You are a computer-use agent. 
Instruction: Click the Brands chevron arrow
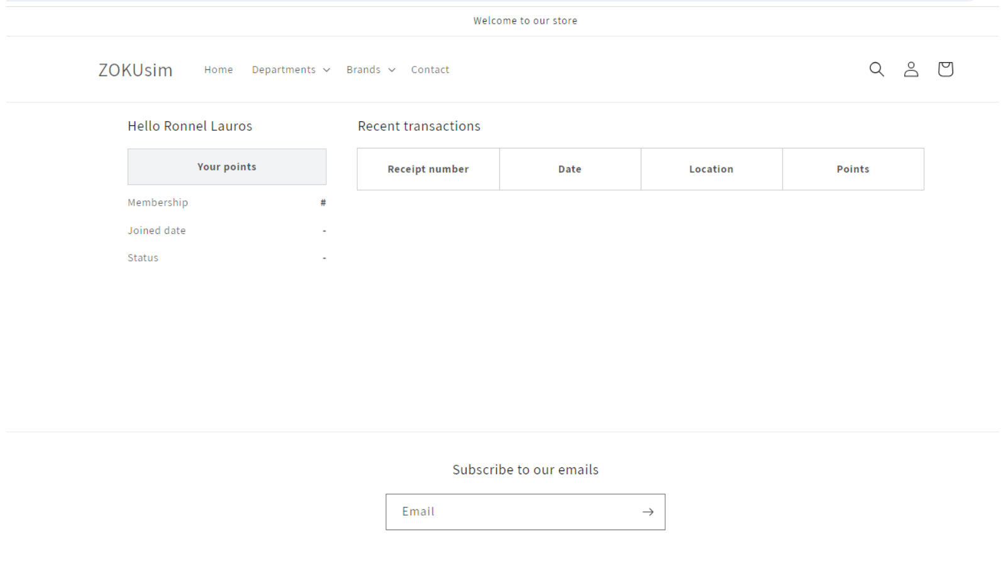tap(392, 70)
